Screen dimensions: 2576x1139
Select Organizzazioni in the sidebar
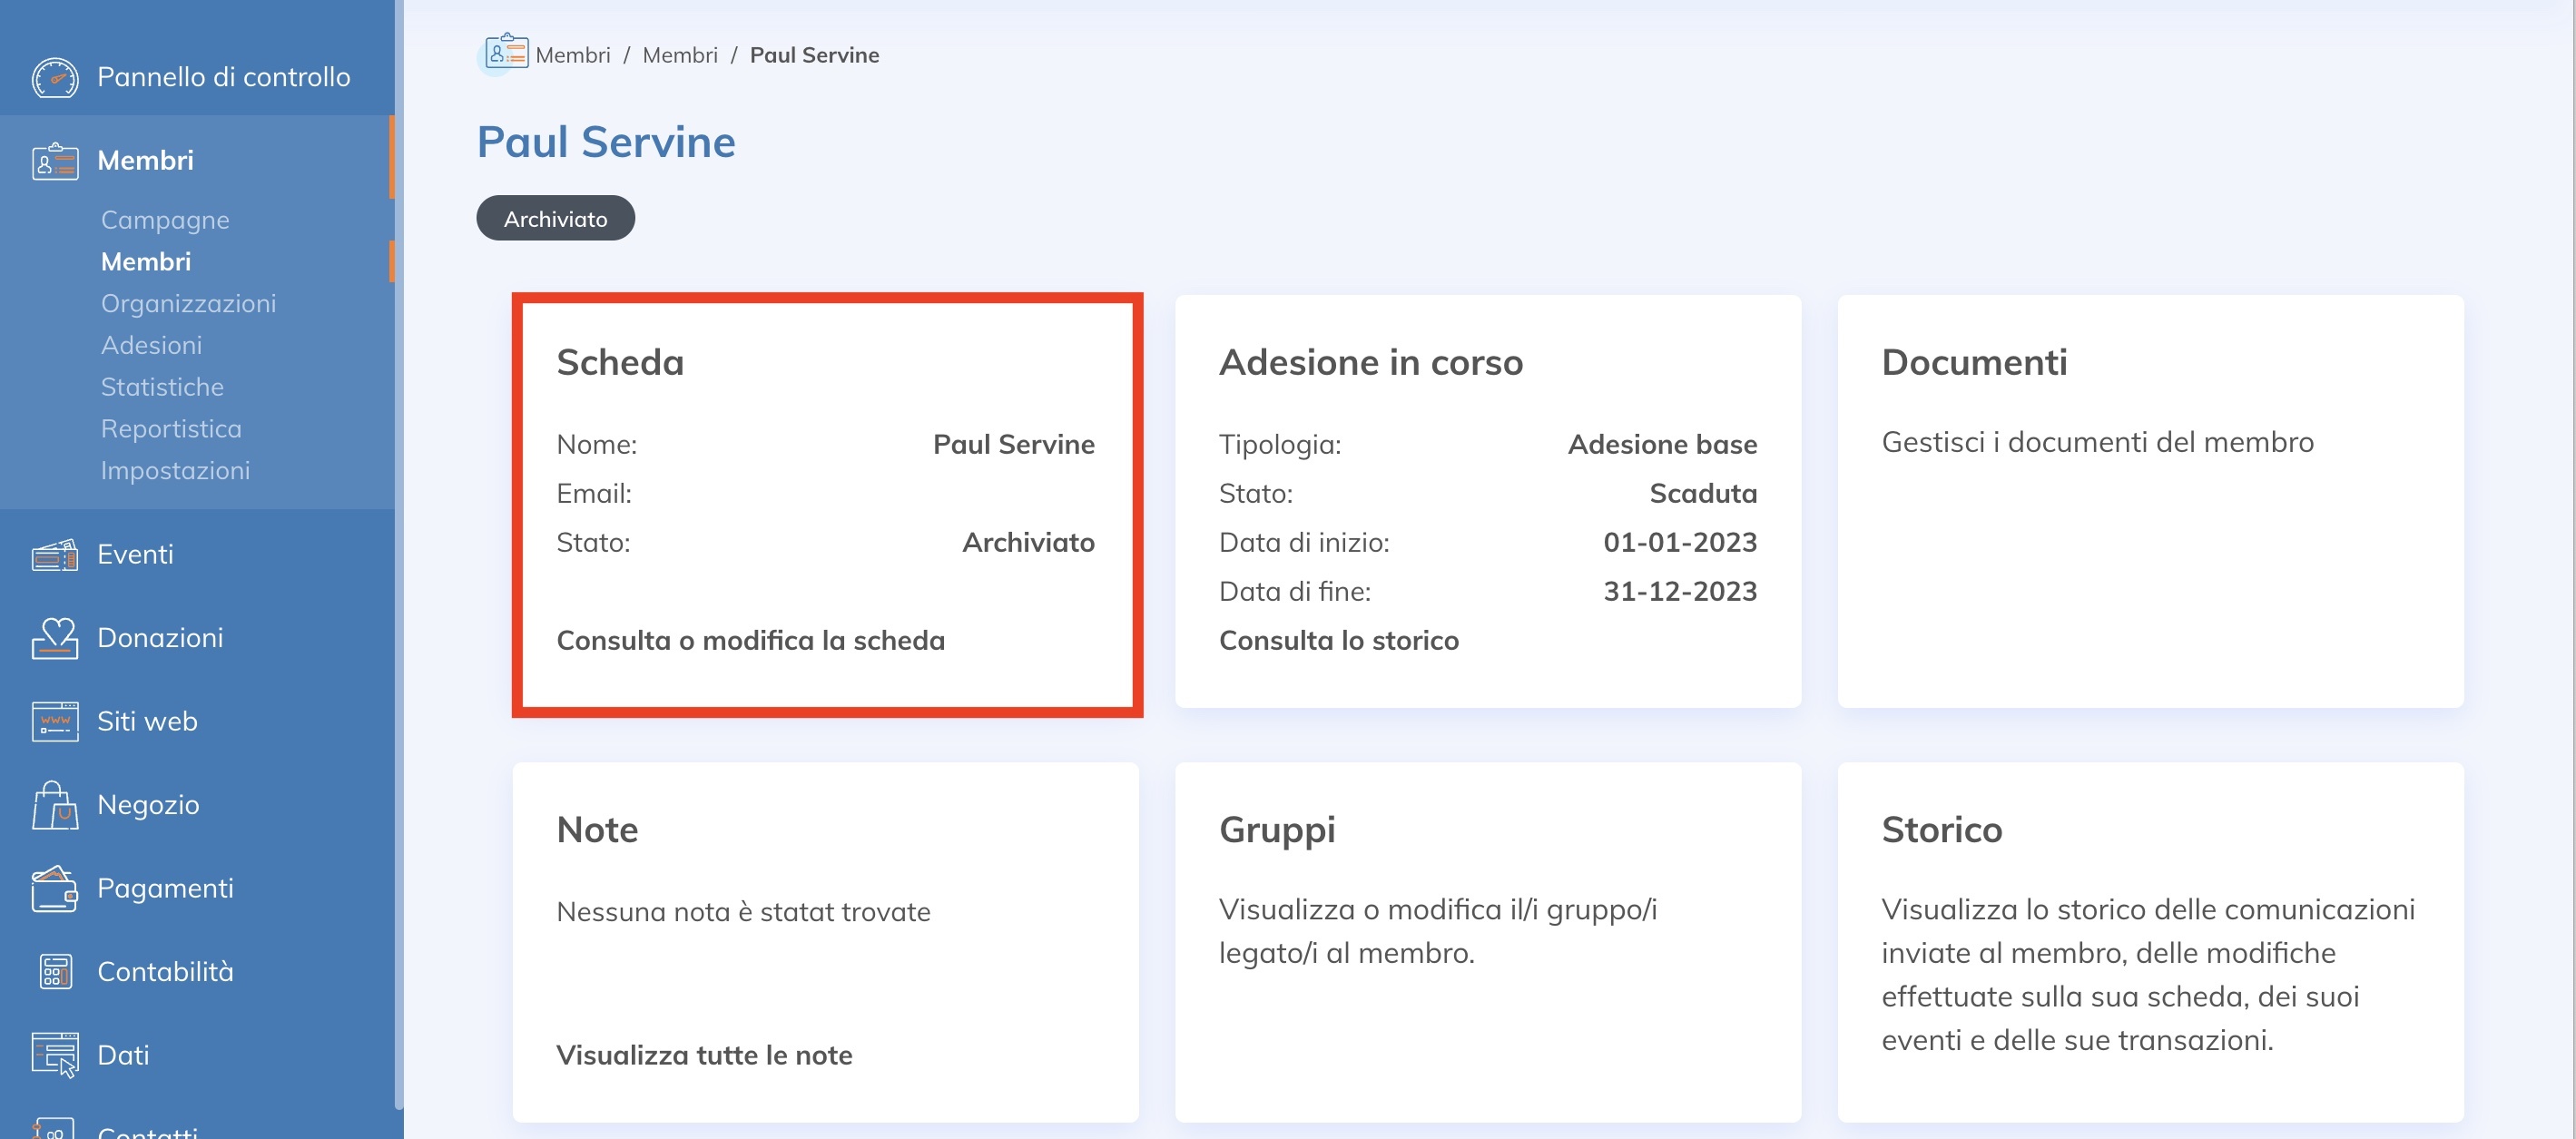click(x=189, y=303)
